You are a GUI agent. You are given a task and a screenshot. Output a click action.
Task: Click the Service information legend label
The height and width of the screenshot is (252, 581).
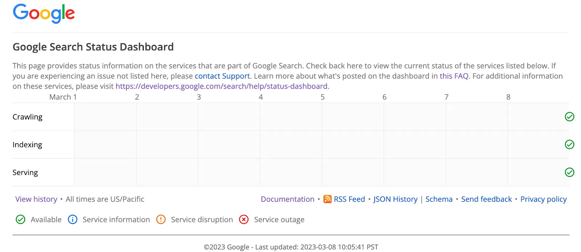(x=116, y=219)
